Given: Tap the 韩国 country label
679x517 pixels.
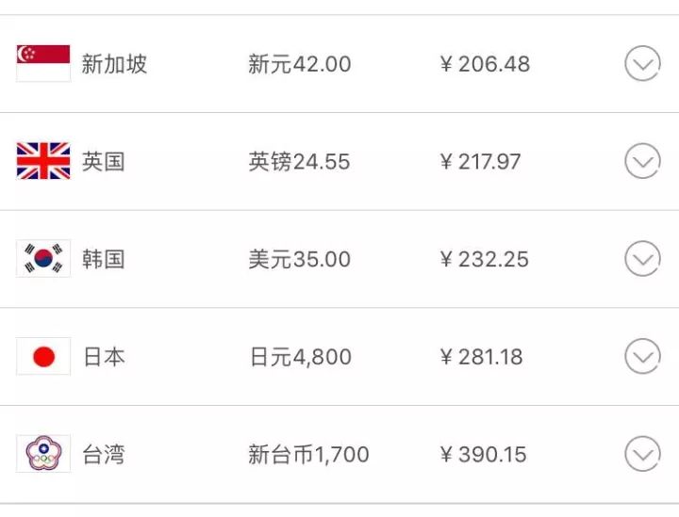Looking at the screenshot, I should pos(103,259).
